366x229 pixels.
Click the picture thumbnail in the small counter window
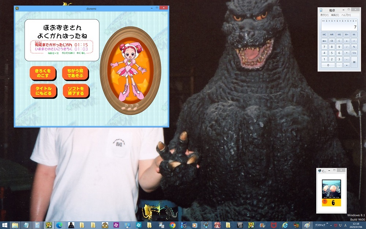pyautogui.click(x=332, y=189)
